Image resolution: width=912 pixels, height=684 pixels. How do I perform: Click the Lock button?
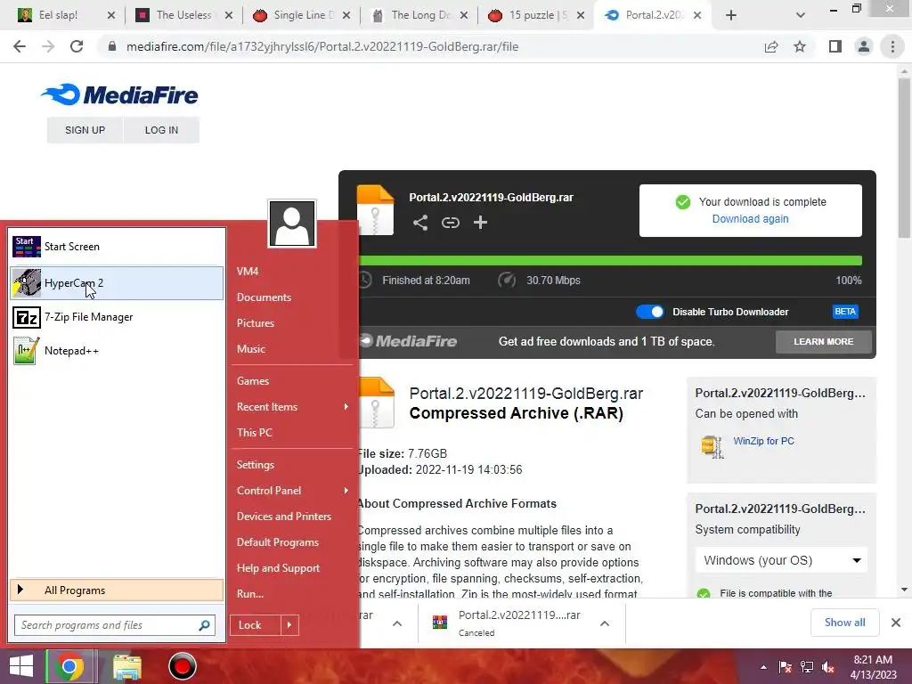pos(255,625)
